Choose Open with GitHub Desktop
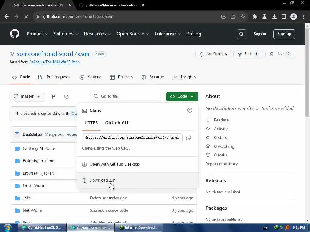 pyautogui.click(x=138, y=164)
